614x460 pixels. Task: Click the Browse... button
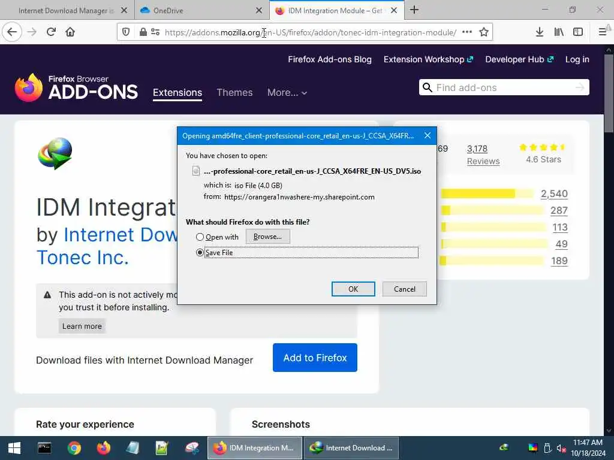point(268,237)
